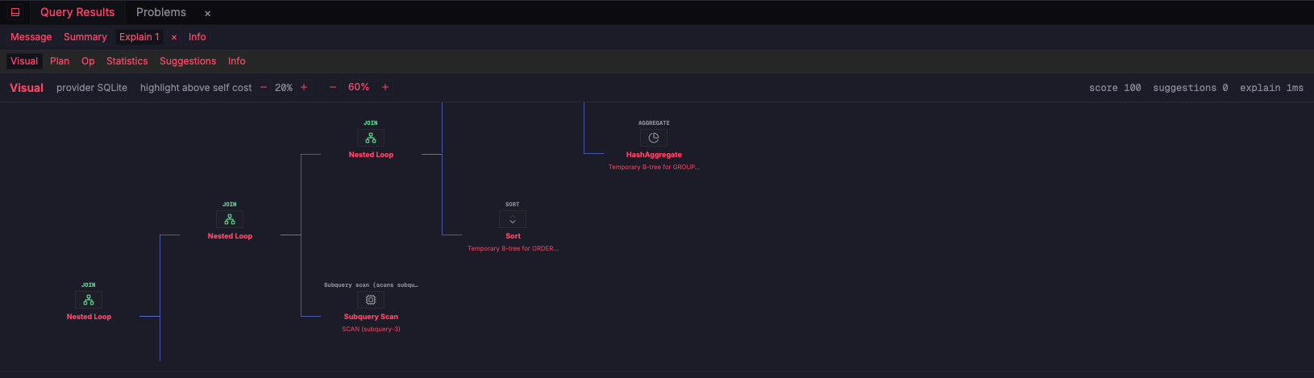Click the score 100 indicator

(1115, 88)
